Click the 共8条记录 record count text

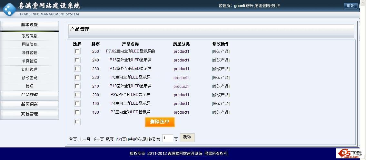click(x=138, y=139)
